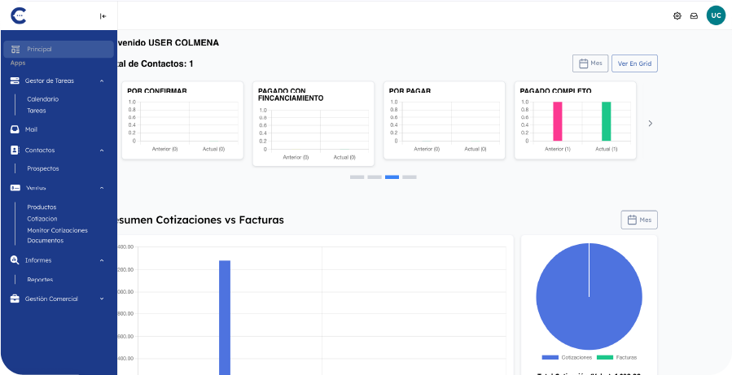The width and height of the screenshot is (732, 375).
Task: Click green Actual bar in Pagado Completo
Action: (x=607, y=121)
